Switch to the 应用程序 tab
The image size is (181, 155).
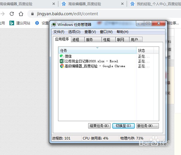click(62, 39)
